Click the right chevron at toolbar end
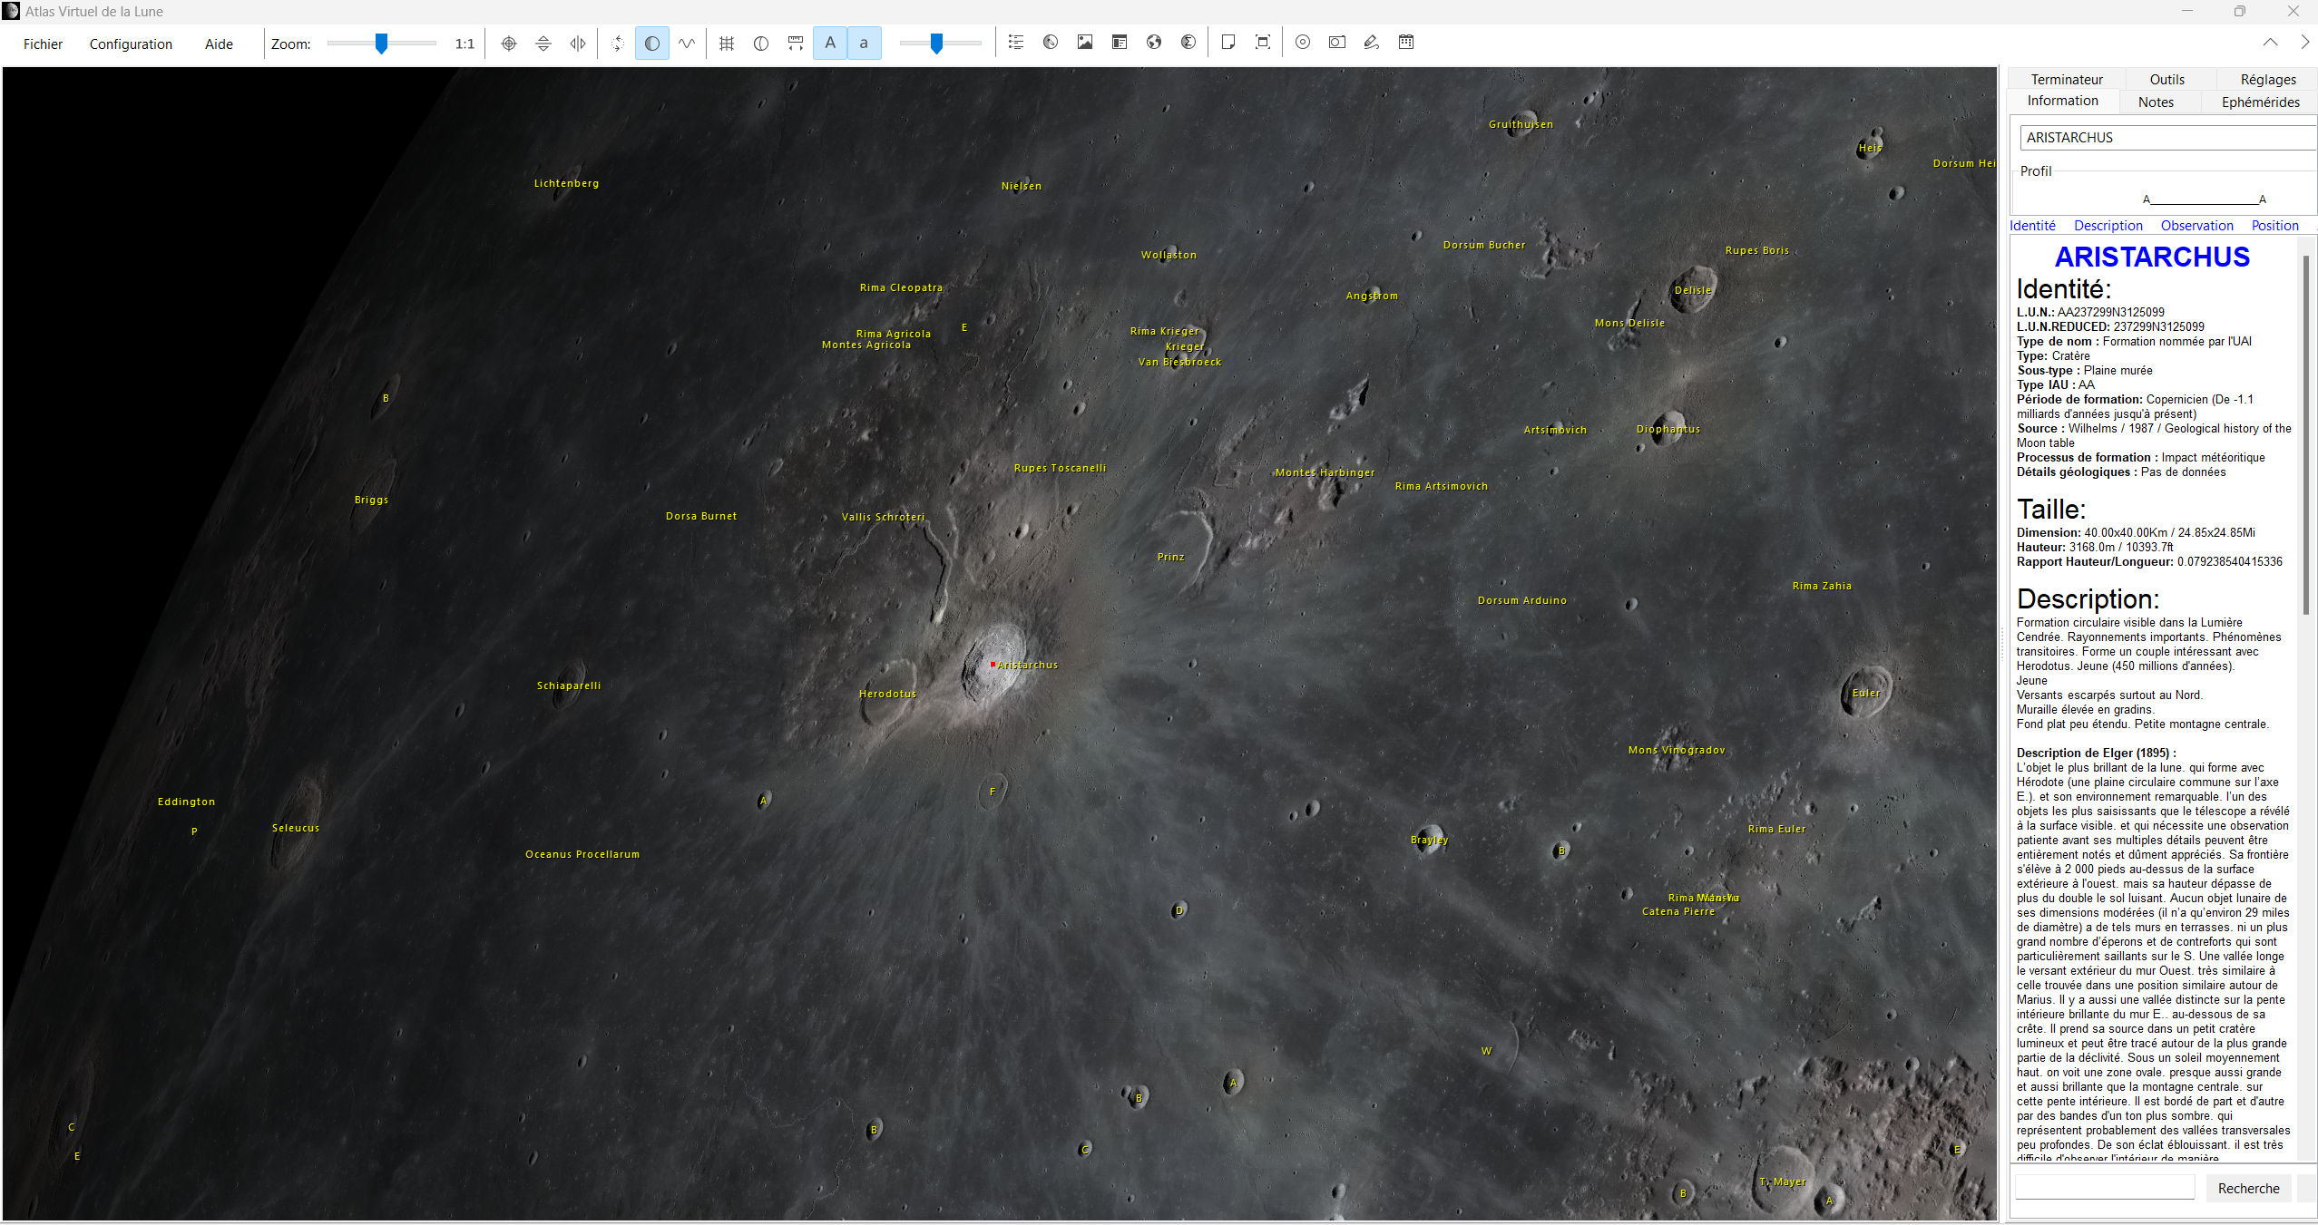2318x1225 pixels. pos(2304,43)
